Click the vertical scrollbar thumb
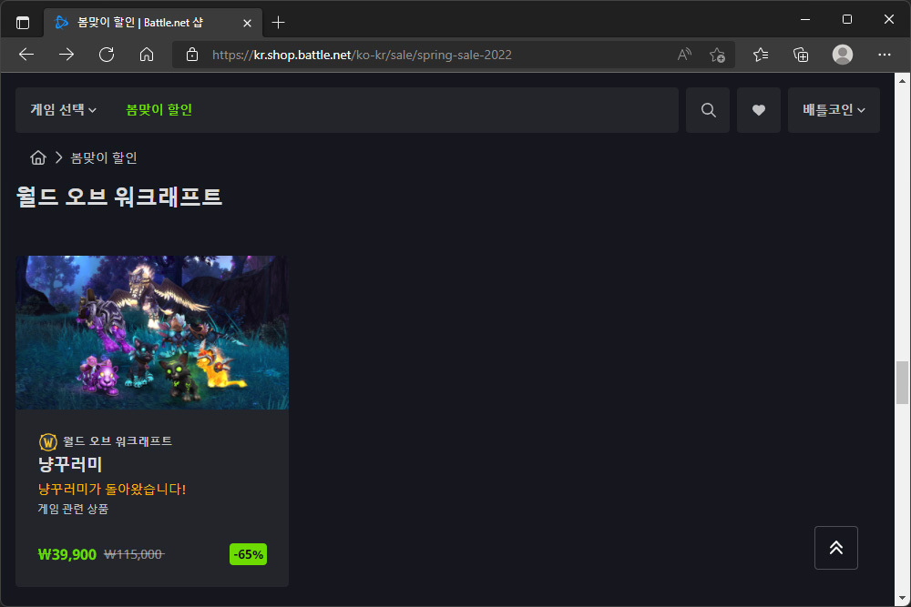 902,382
